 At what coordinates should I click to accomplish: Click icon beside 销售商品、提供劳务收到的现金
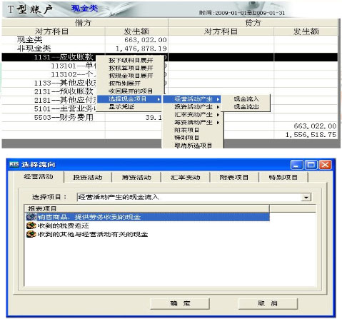31,217
